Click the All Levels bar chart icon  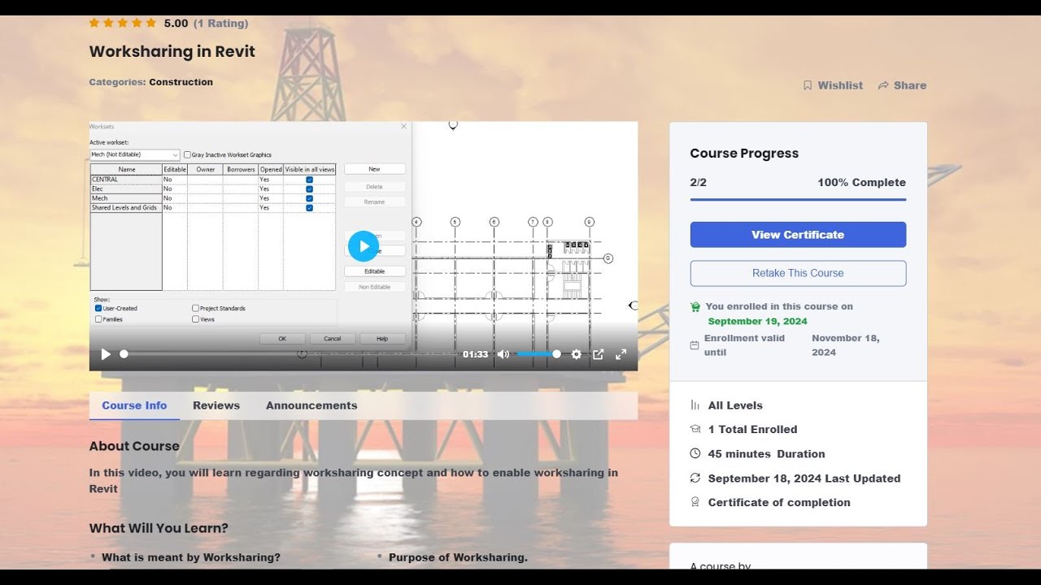(x=695, y=405)
